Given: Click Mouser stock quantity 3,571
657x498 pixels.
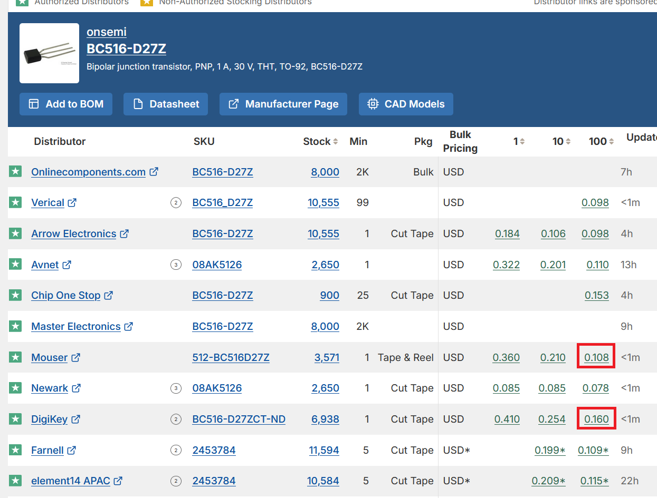Looking at the screenshot, I should tap(327, 357).
